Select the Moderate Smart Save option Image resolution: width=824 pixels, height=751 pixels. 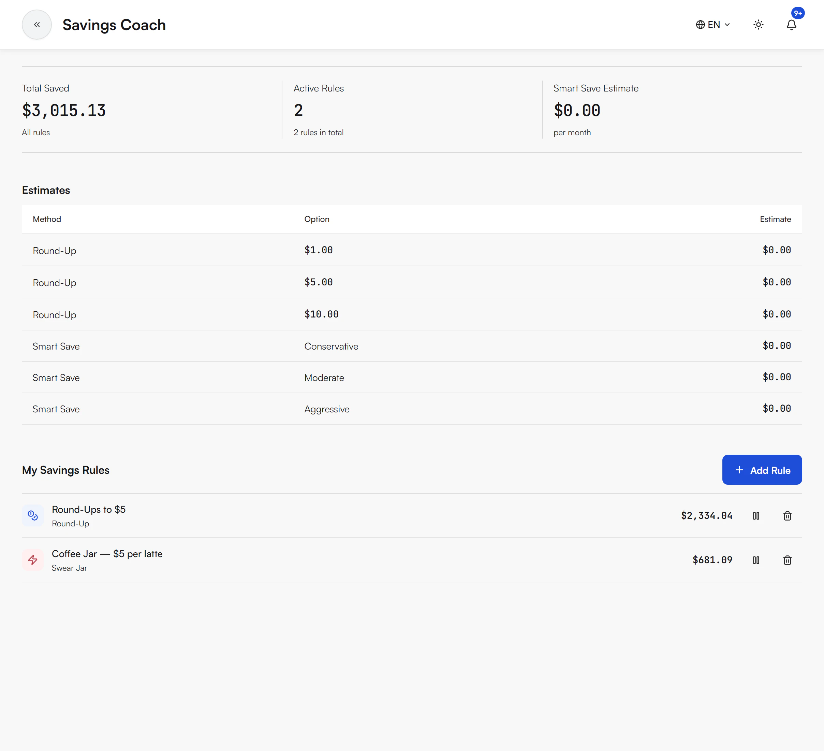tap(324, 378)
